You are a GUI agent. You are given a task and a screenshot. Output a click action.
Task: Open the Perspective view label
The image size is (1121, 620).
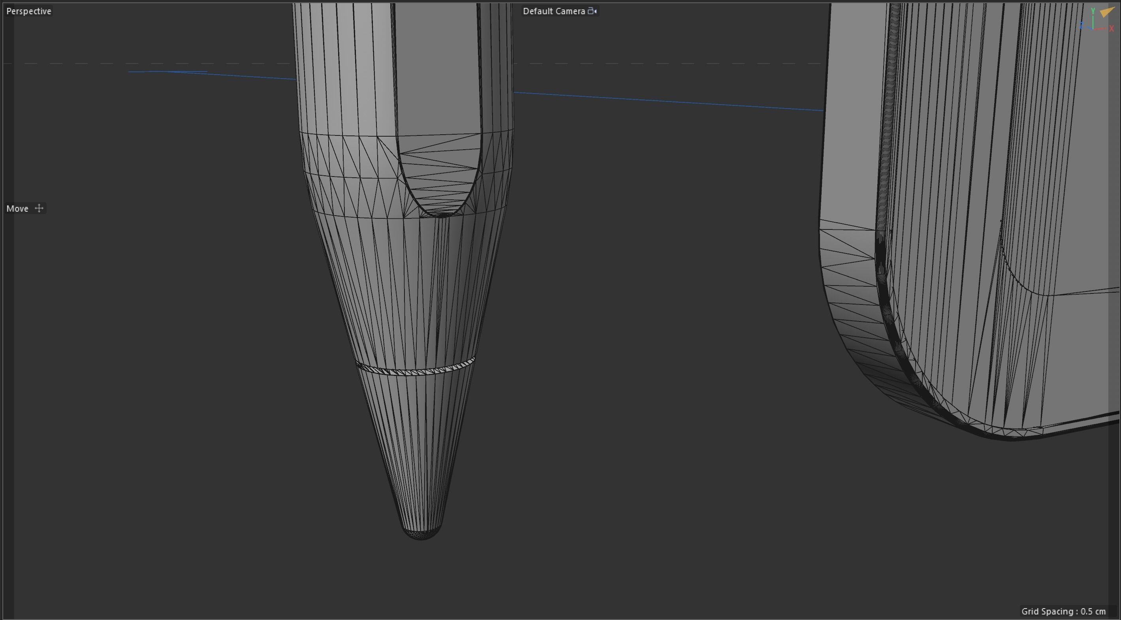(x=29, y=11)
